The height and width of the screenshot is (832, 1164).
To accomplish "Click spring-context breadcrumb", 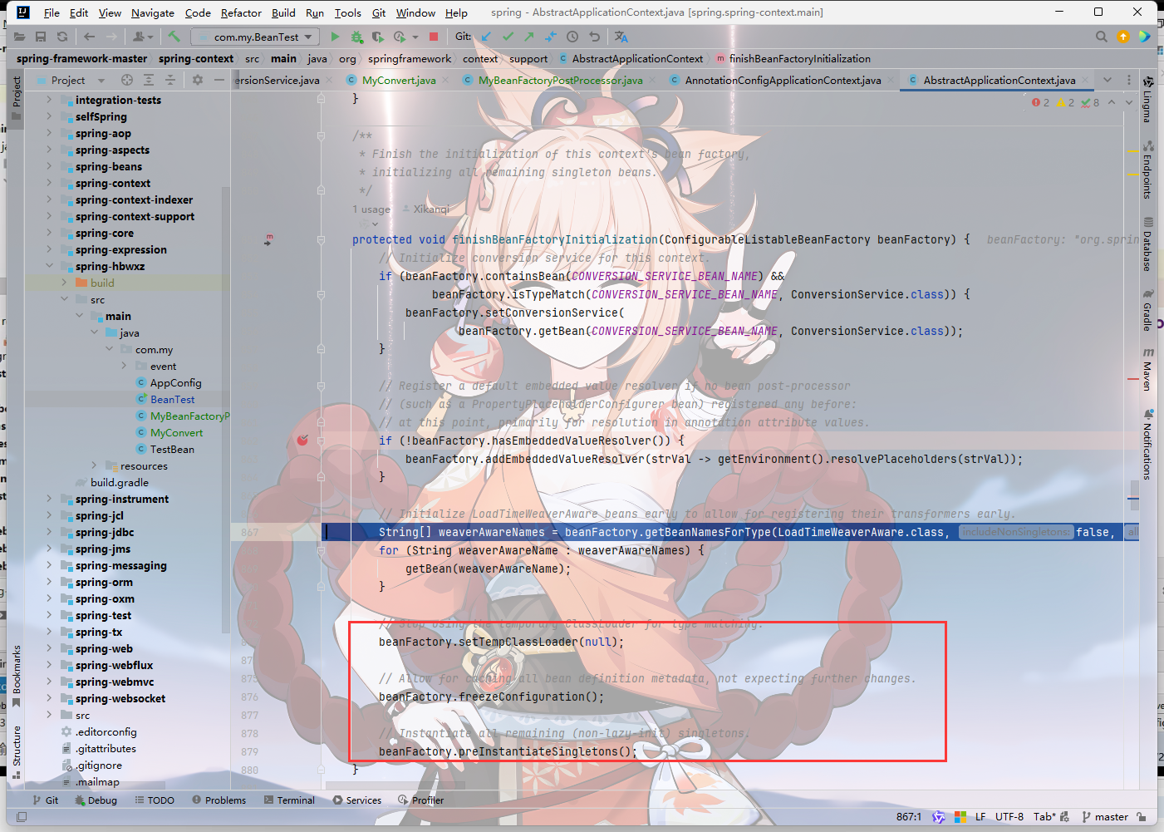I will pyautogui.click(x=196, y=58).
